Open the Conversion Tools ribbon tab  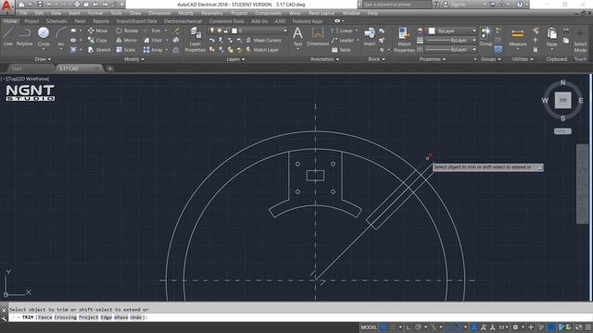click(226, 21)
